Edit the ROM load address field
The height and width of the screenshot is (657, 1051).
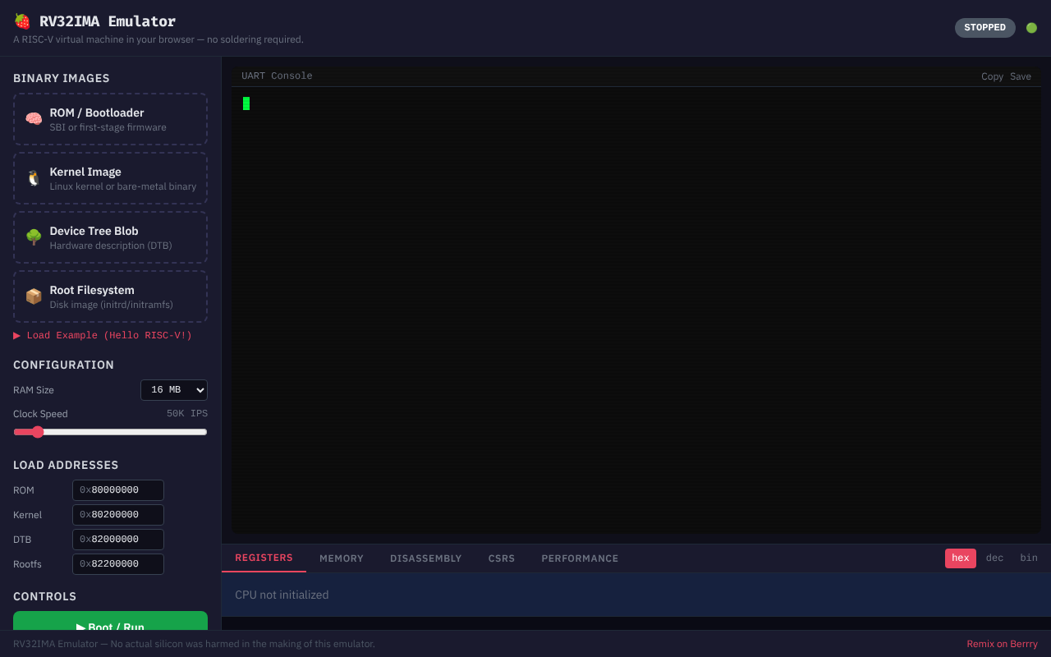tap(118, 490)
